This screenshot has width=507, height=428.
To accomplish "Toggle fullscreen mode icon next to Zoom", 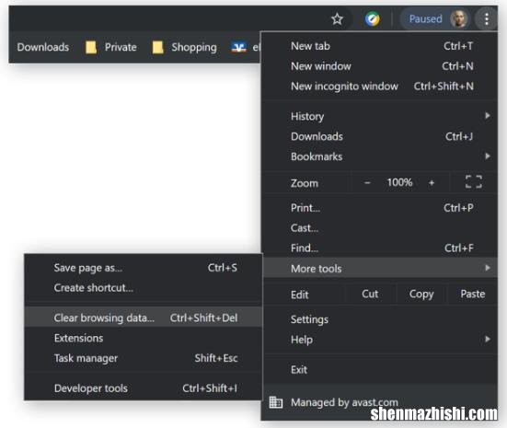I will click(x=474, y=182).
